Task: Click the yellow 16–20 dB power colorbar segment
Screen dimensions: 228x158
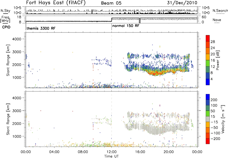Action: pos(208,57)
